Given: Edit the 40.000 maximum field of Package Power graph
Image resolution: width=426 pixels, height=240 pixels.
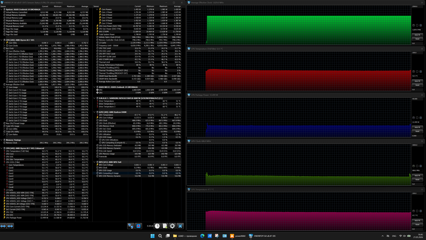Looking at the screenshot, I should pyautogui.click(x=417, y=99).
